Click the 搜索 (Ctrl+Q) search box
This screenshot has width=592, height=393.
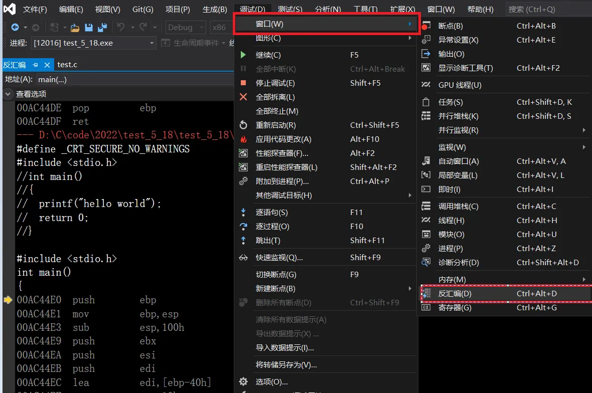click(548, 9)
